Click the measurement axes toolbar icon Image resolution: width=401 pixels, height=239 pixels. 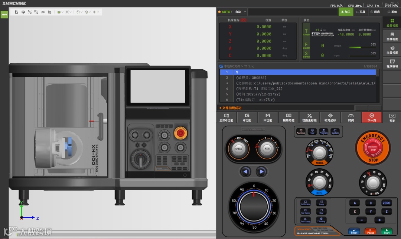coord(50,12)
